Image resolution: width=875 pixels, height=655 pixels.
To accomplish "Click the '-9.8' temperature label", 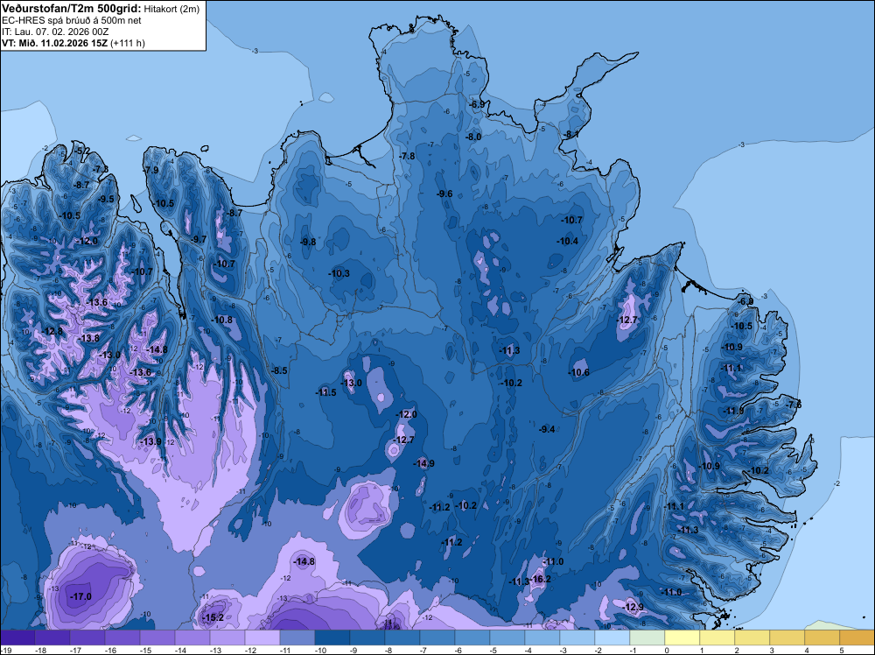I will 308,242.
